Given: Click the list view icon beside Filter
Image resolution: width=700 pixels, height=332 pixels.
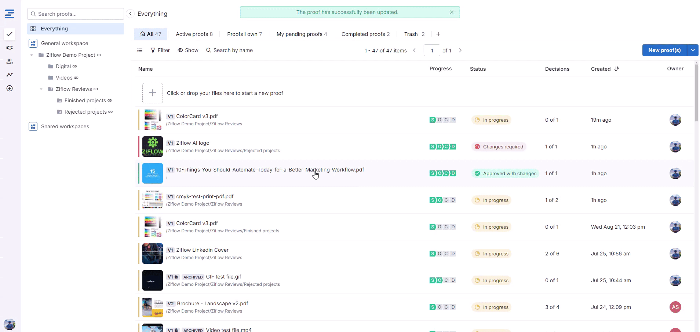Looking at the screenshot, I should 140,50.
